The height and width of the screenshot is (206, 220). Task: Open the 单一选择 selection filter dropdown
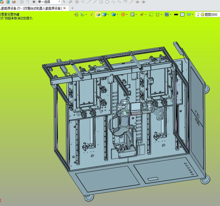(x=49, y=2)
